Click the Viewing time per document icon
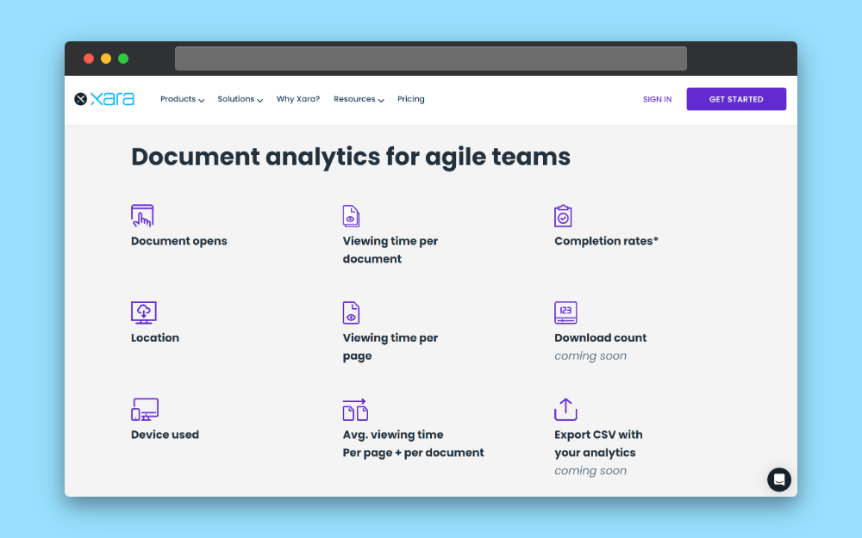This screenshot has width=862, height=538. point(351,216)
